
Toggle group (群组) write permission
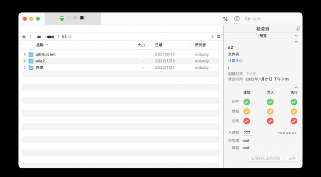point(270,111)
